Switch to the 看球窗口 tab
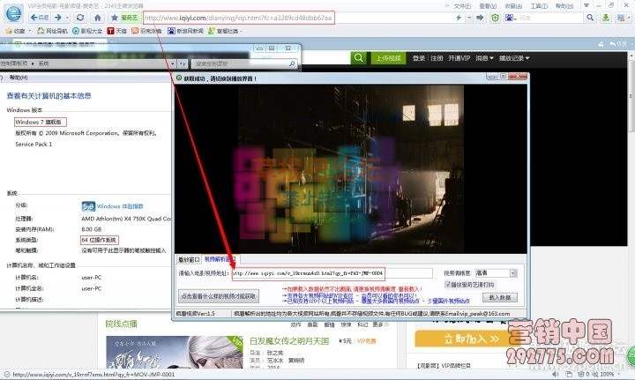Viewport: 635px width, 380px height. (x=190, y=260)
